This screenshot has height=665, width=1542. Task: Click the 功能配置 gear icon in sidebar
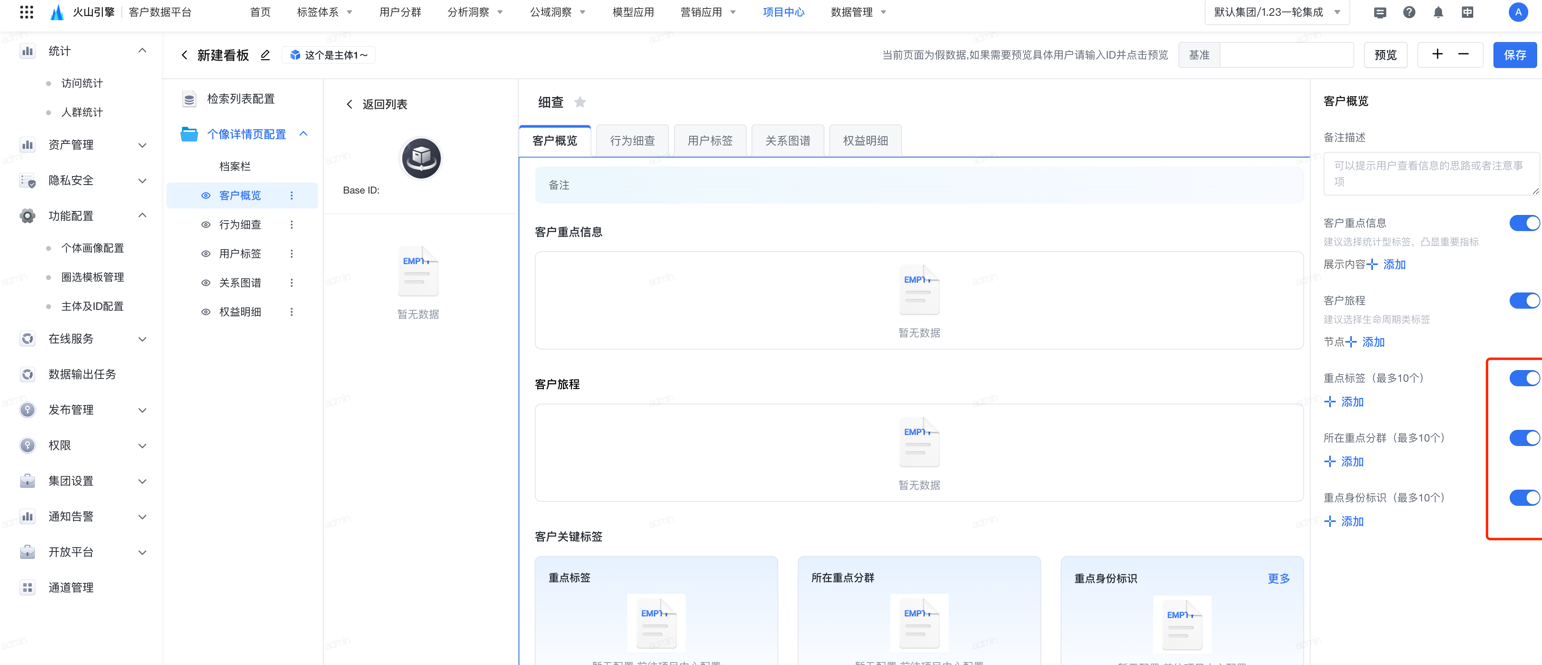pos(28,216)
